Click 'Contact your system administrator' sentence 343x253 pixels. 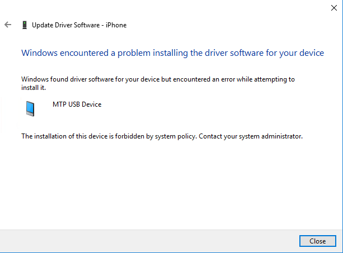point(251,136)
